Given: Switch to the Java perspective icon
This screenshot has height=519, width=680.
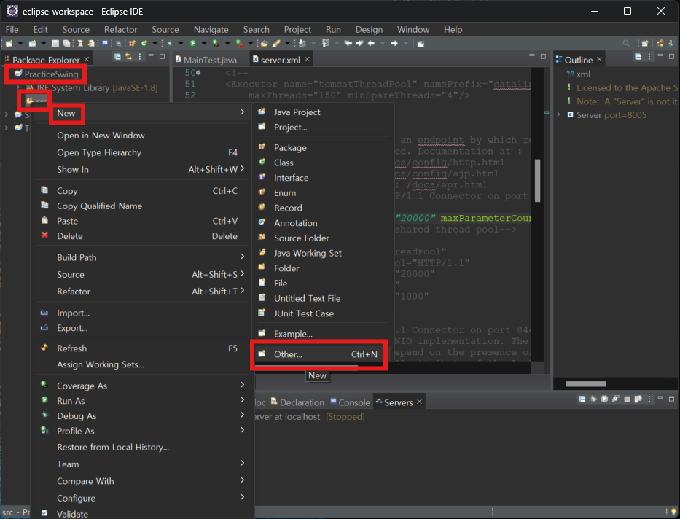Looking at the screenshot, I should [x=671, y=43].
